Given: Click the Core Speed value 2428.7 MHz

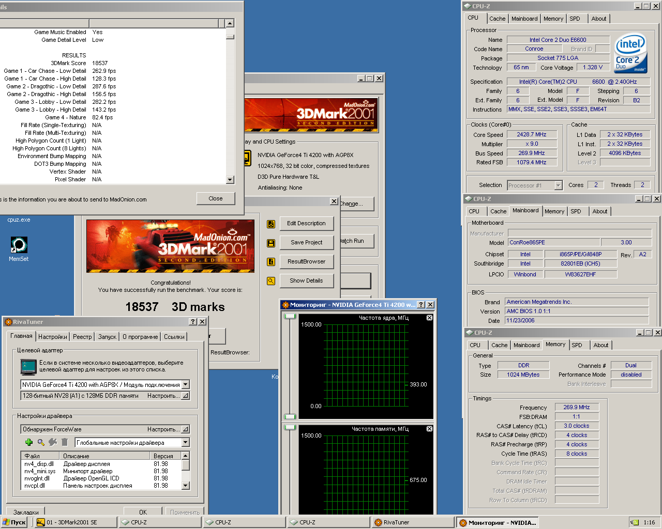Looking at the screenshot, I should click(532, 134).
